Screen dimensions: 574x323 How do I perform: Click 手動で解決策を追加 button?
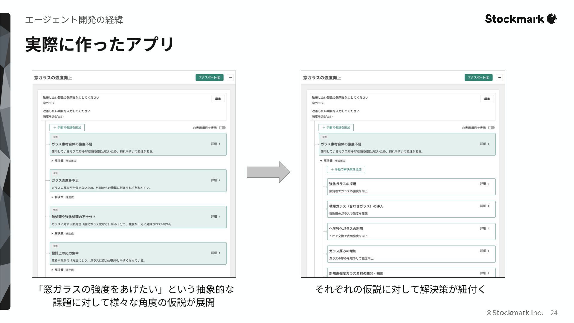coord(346,170)
